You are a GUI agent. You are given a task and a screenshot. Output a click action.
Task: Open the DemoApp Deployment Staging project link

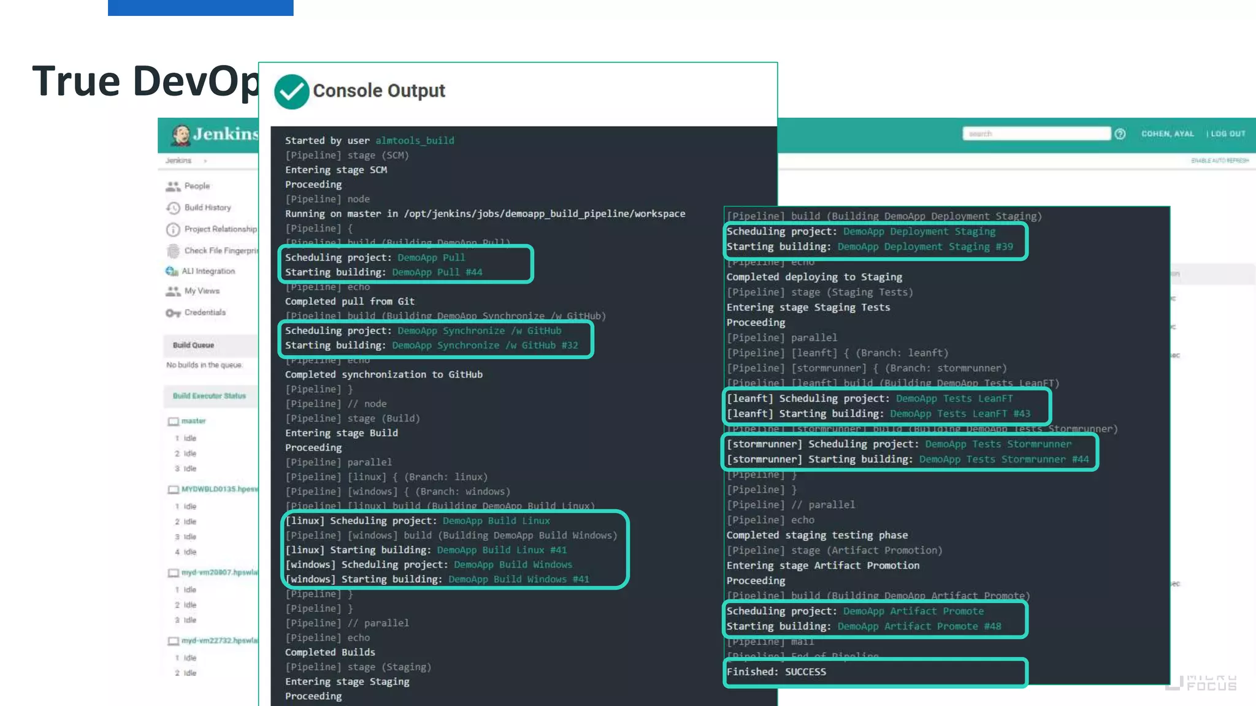pyautogui.click(x=919, y=231)
